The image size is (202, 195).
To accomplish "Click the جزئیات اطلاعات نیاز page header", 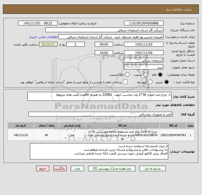I will click(179, 10).
